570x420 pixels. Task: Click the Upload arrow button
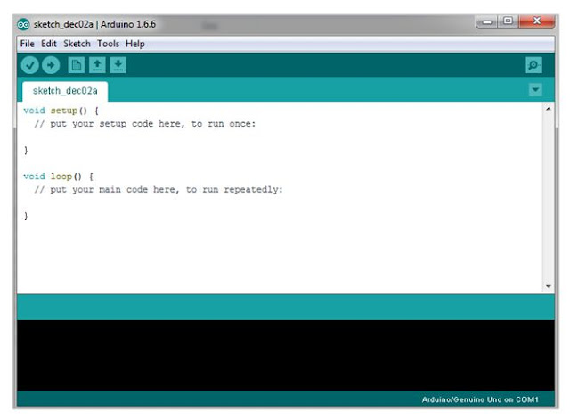[51, 65]
